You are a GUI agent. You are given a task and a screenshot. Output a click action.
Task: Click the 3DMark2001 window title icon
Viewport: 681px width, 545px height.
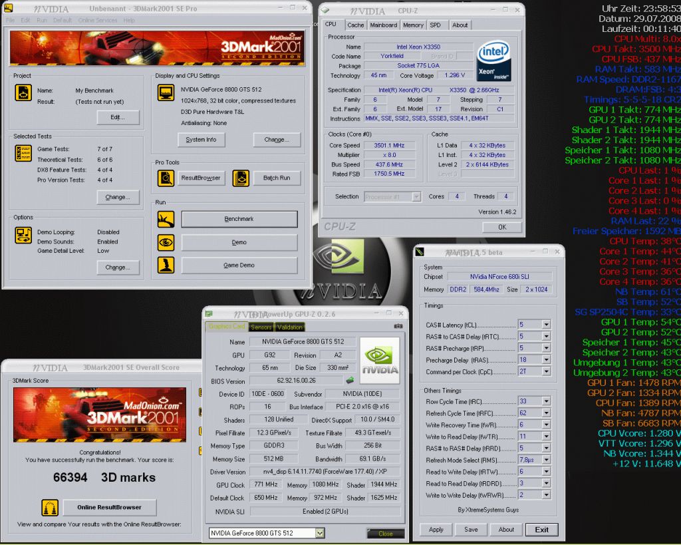coord(8,8)
